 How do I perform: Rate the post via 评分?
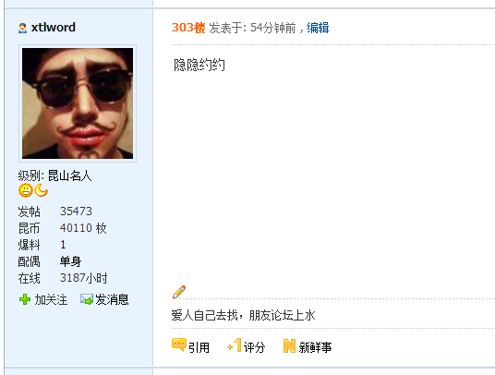(x=254, y=347)
